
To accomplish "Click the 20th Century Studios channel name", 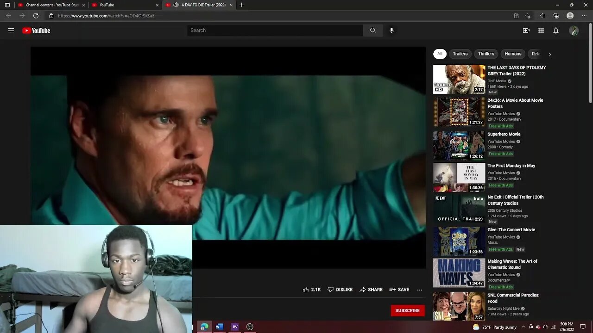I will click(x=505, y=210).
